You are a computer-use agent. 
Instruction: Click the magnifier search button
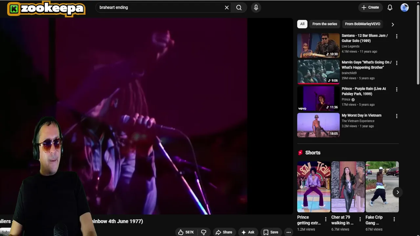[x=239, y=8]
